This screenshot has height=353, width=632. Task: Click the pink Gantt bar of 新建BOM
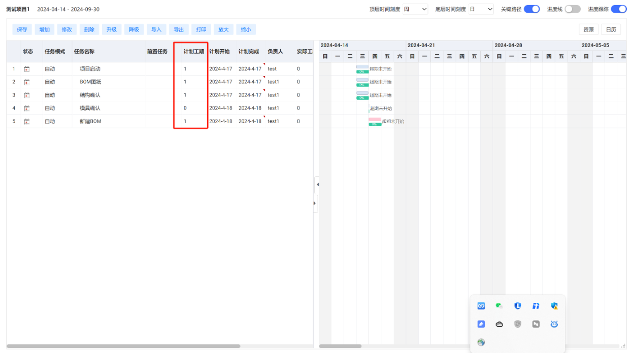[375, 119]
